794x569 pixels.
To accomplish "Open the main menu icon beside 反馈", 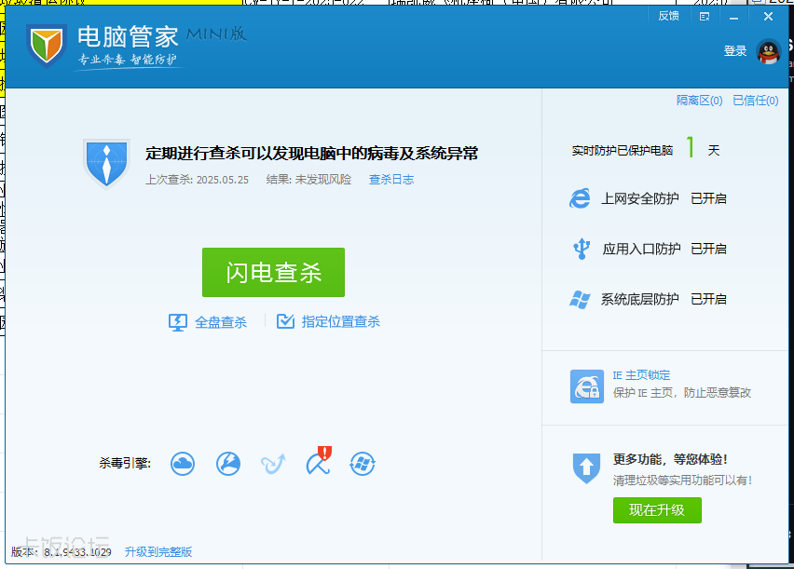I will [705, 17].
